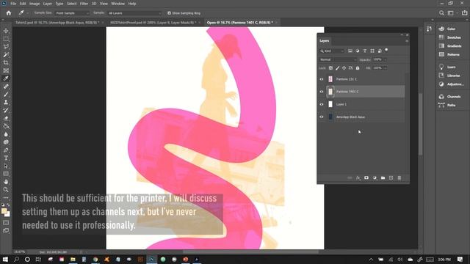The width and height of the screenshot is (470, 264).
Task: Select the Paint Bucket tool
Action: pyautogui.click(x=6, y=126)
